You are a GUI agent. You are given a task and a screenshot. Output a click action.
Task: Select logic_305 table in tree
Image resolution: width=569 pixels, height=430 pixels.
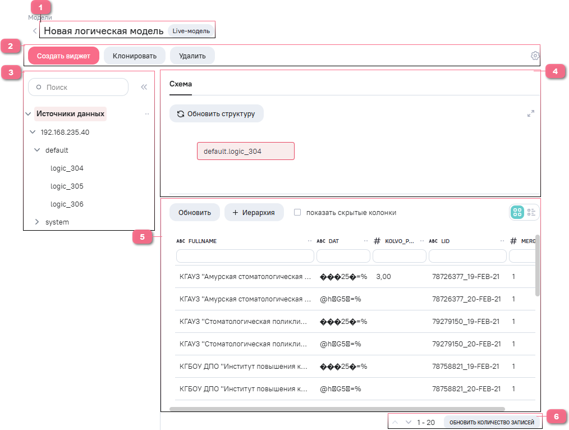point(67,186)
